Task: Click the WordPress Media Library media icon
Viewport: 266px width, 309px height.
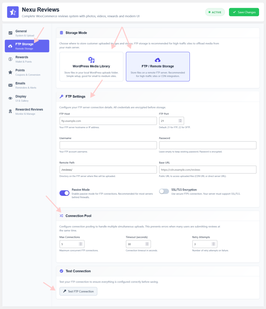Action: [x=91, y=60]
